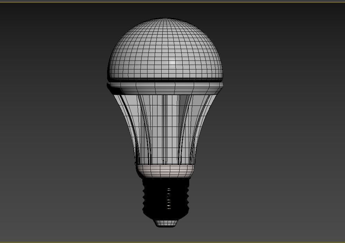The image size is (345, 243).
Task: Click the ribbed heat sink body
Action: click(x=165, y=130)
